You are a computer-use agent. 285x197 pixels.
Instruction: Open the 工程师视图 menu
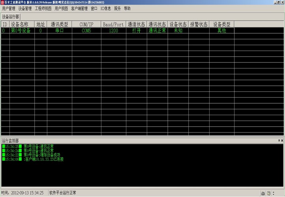43,9
